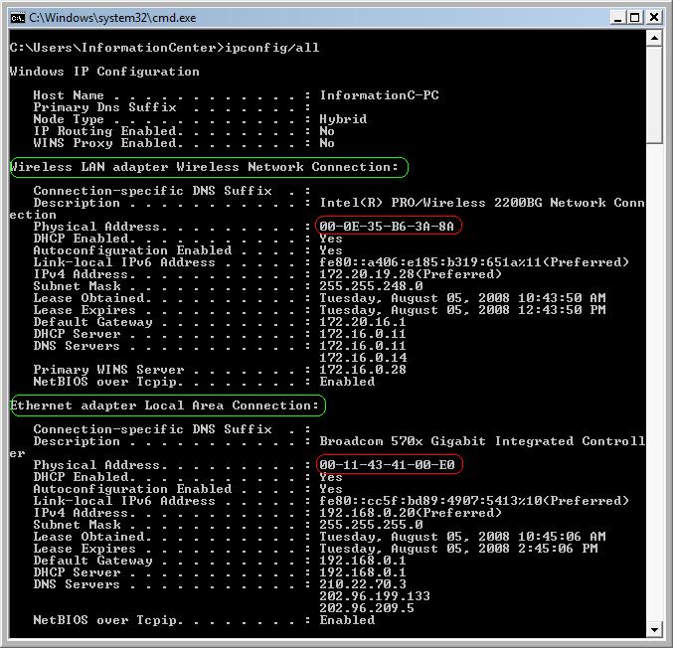The height and width of the screenshot is (648, 673).
Task: Click the cmd.exe icon in title bar
Action: coord(17,17)
